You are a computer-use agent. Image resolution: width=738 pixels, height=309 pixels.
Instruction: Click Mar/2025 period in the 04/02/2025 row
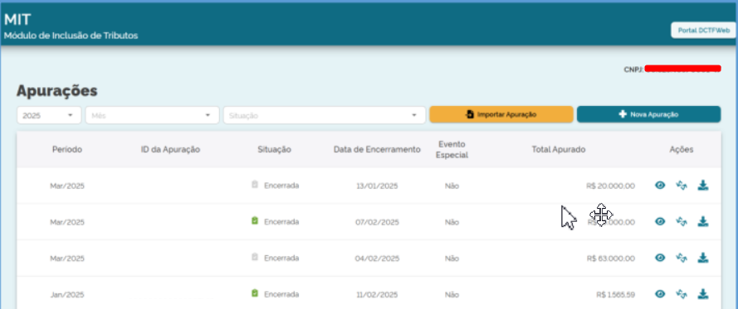tap(67, 258)
